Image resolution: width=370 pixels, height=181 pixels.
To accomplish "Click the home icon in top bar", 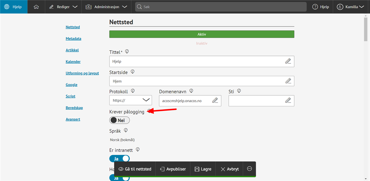I will pyautogui.click(x=36, y=7).
